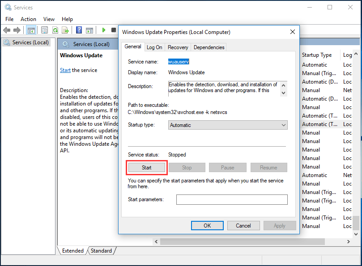Click the Start service button

point(147,168)
